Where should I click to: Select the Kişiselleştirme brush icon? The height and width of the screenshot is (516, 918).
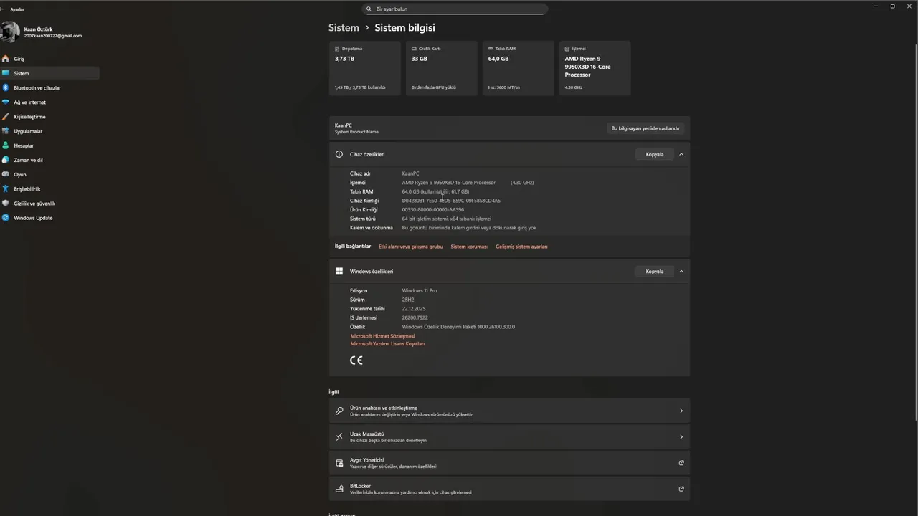click(6, 117)
